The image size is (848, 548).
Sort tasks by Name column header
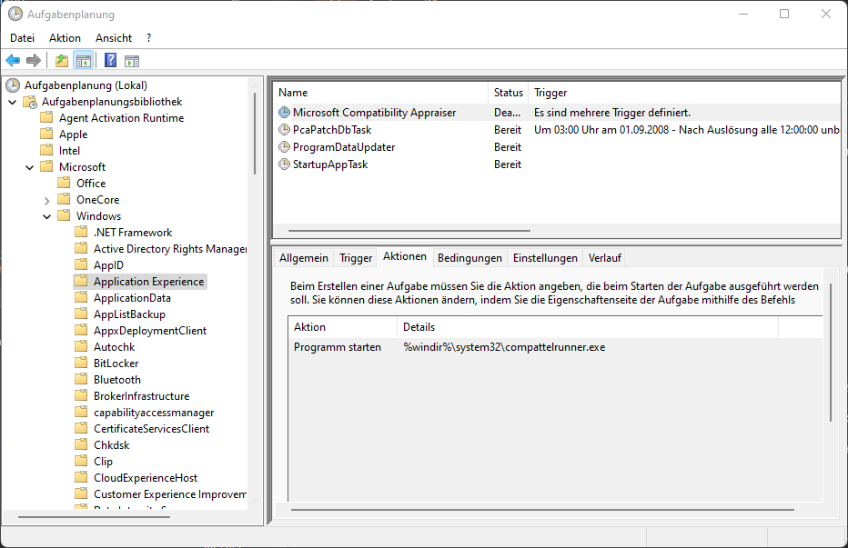tap(381, 93)
